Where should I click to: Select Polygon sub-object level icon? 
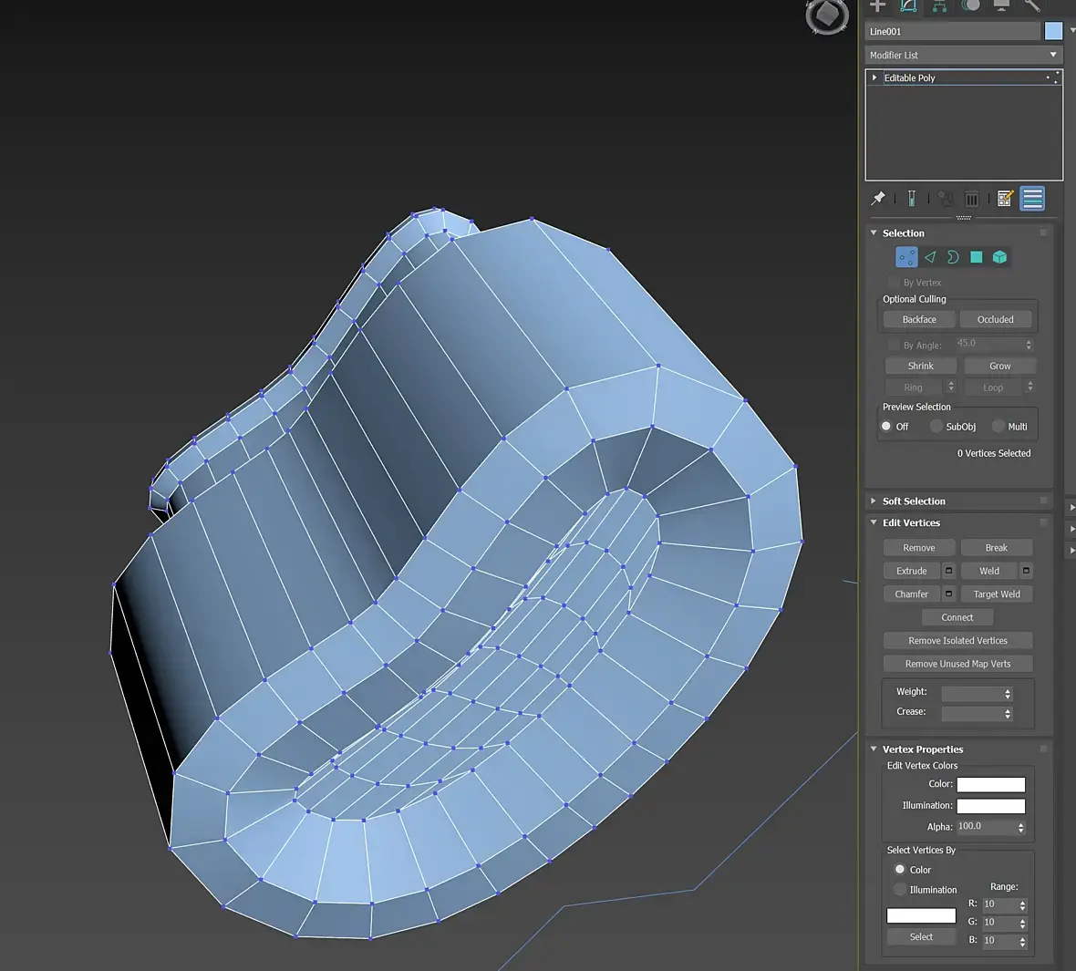pyautogui.click(x=976, y=257)
